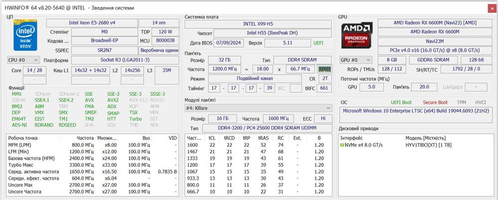This screenshot has height=200, width=498.
Task: Expand the memory module #4: Kllisre dropdown
Action: [x=258, y=108]
